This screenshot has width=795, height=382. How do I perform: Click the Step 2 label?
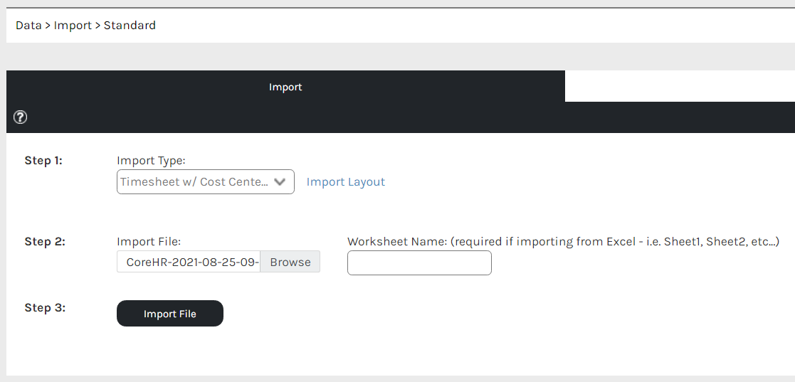45,242
